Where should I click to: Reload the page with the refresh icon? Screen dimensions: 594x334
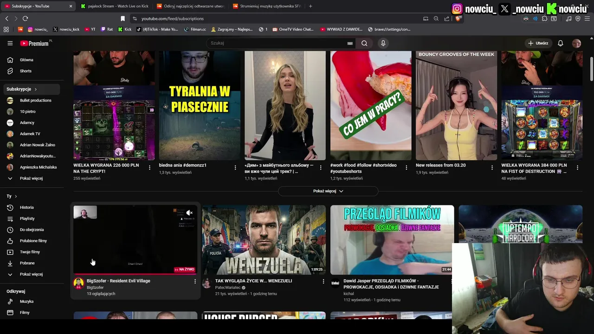pos(25,19)
